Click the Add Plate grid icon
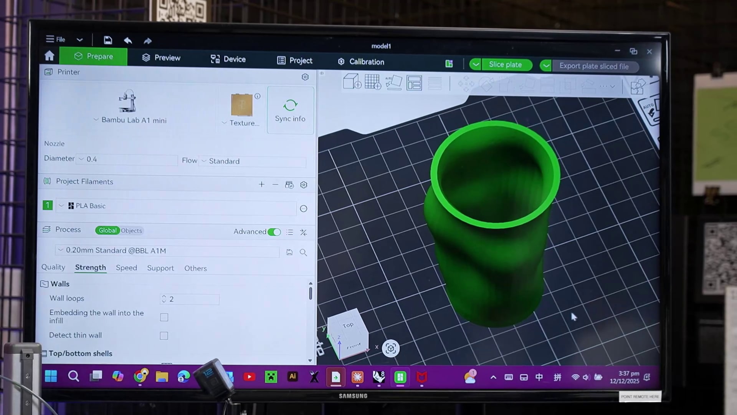The width and height of the screenshot is (737, 415). click(x=372, y=82)
